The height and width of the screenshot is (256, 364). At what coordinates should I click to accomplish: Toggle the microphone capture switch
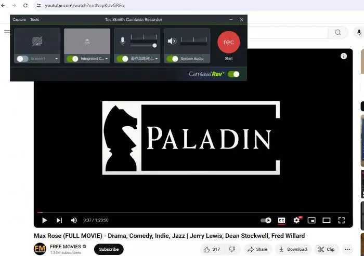[122, 59]
